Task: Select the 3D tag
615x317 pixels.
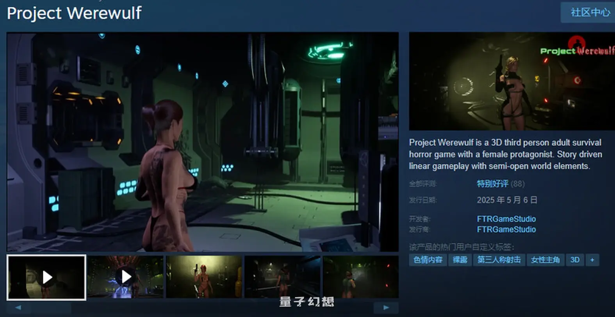Action: click(x=575, y=260)
